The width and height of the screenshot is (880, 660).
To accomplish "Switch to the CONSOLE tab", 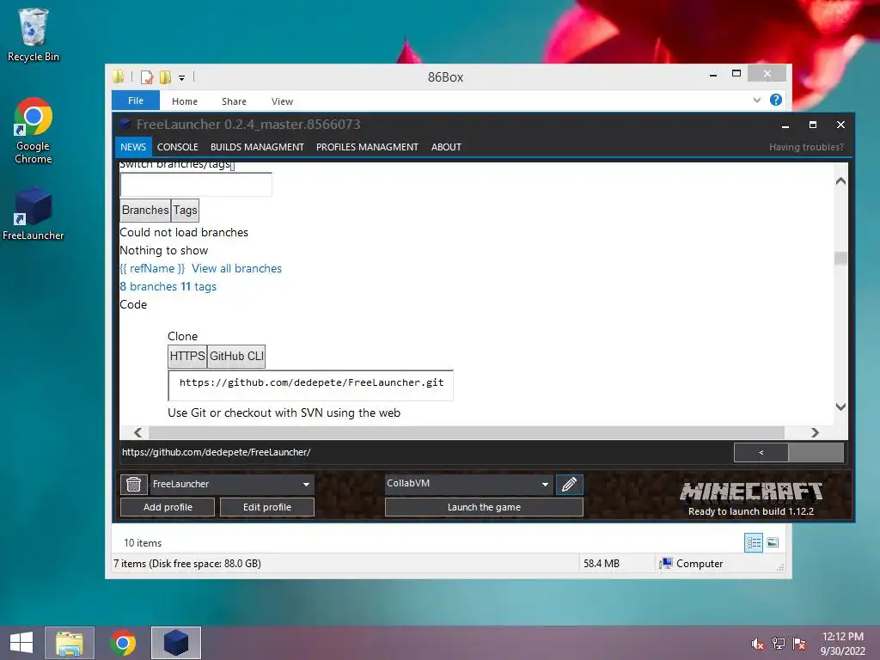I will pyautogui.click(x=177, y=146).
